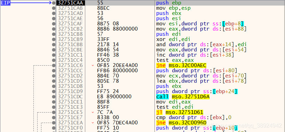285x132 pixels.
Task: Click opcode bytes E8 89000000
Action: 114,97
